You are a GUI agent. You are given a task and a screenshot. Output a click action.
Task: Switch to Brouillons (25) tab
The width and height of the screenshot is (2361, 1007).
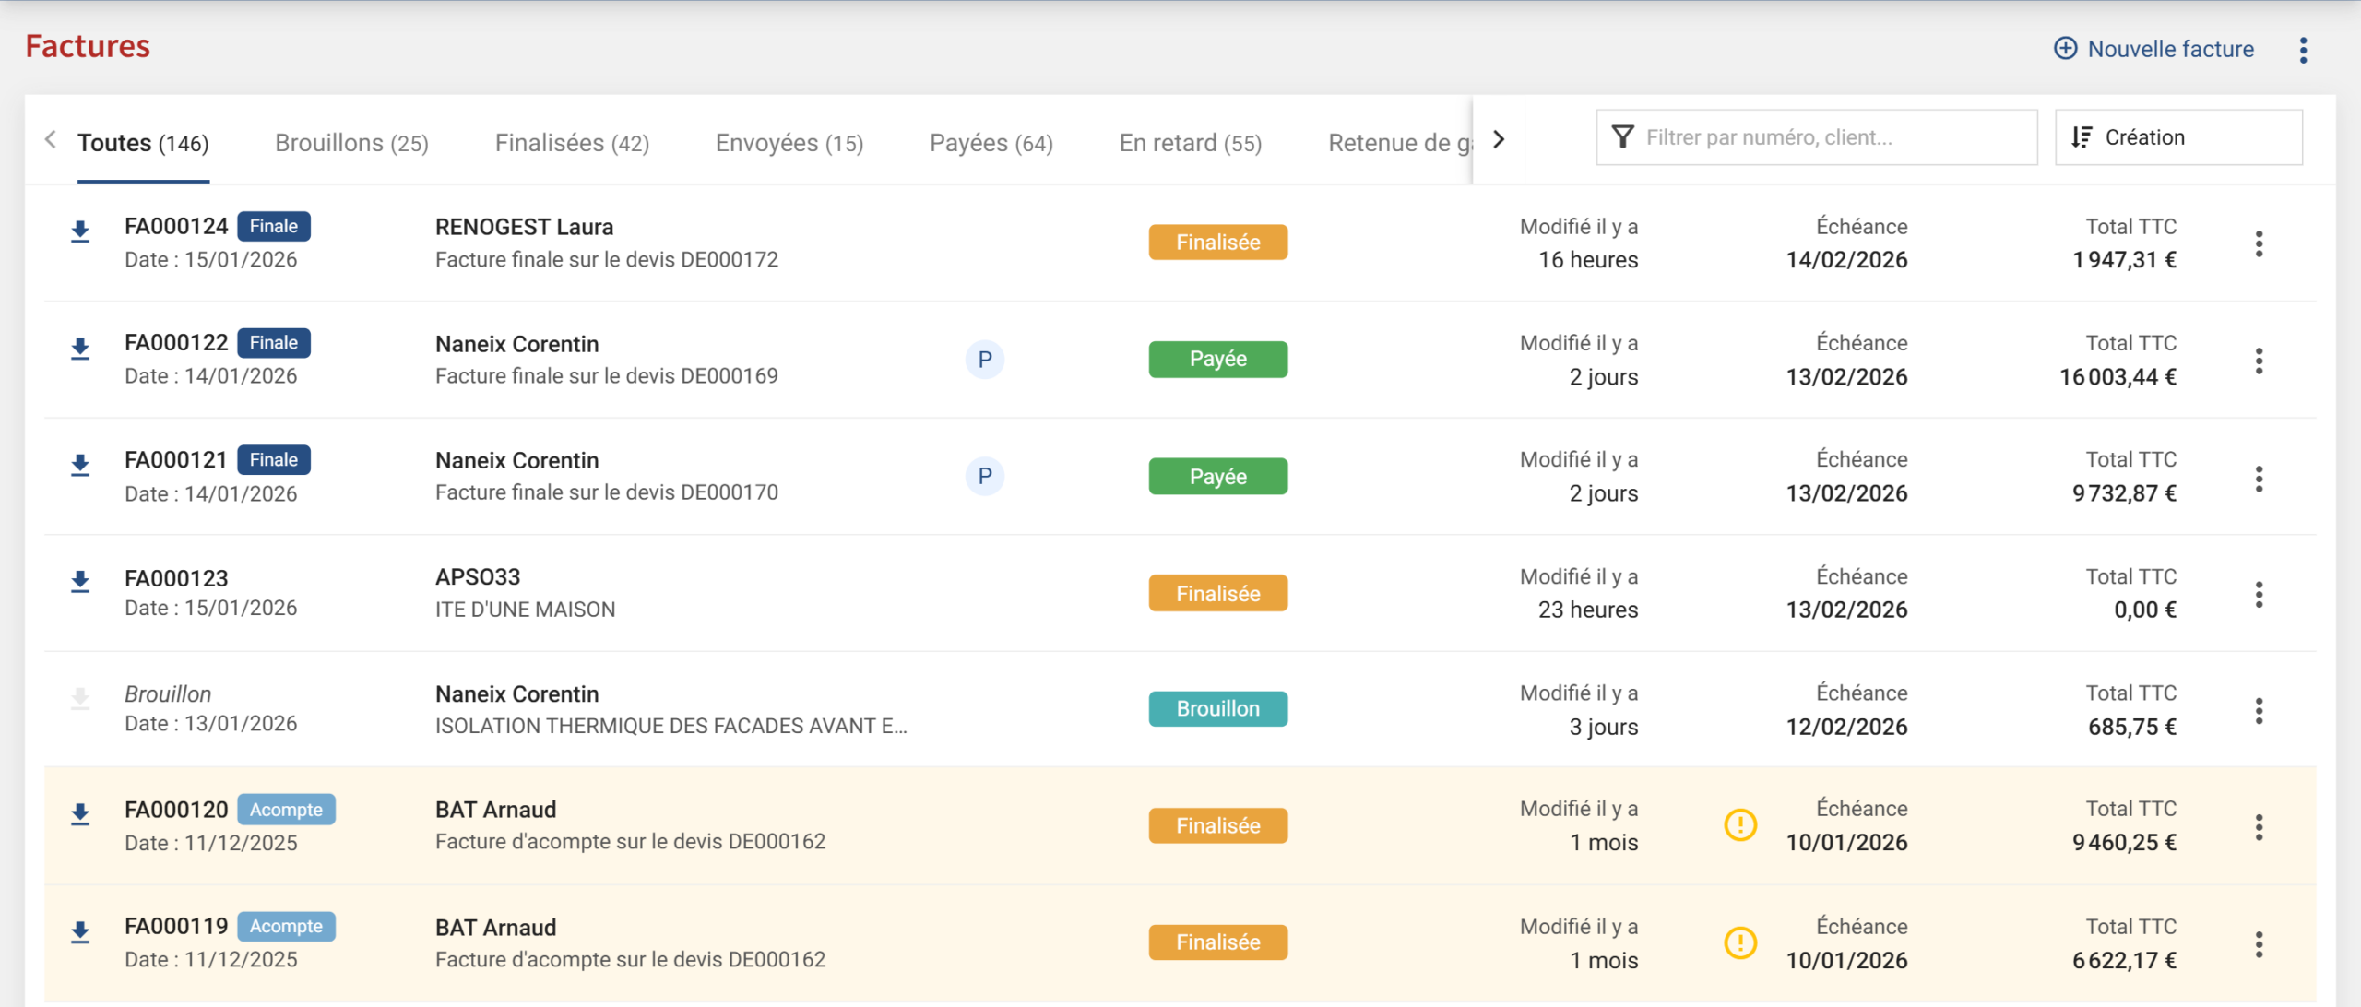[x=351, y=143]
